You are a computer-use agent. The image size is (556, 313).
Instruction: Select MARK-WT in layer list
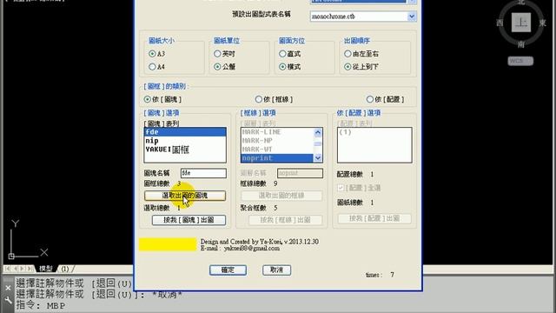coord(277,149)
